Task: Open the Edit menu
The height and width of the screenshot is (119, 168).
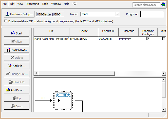Action: 12,4
